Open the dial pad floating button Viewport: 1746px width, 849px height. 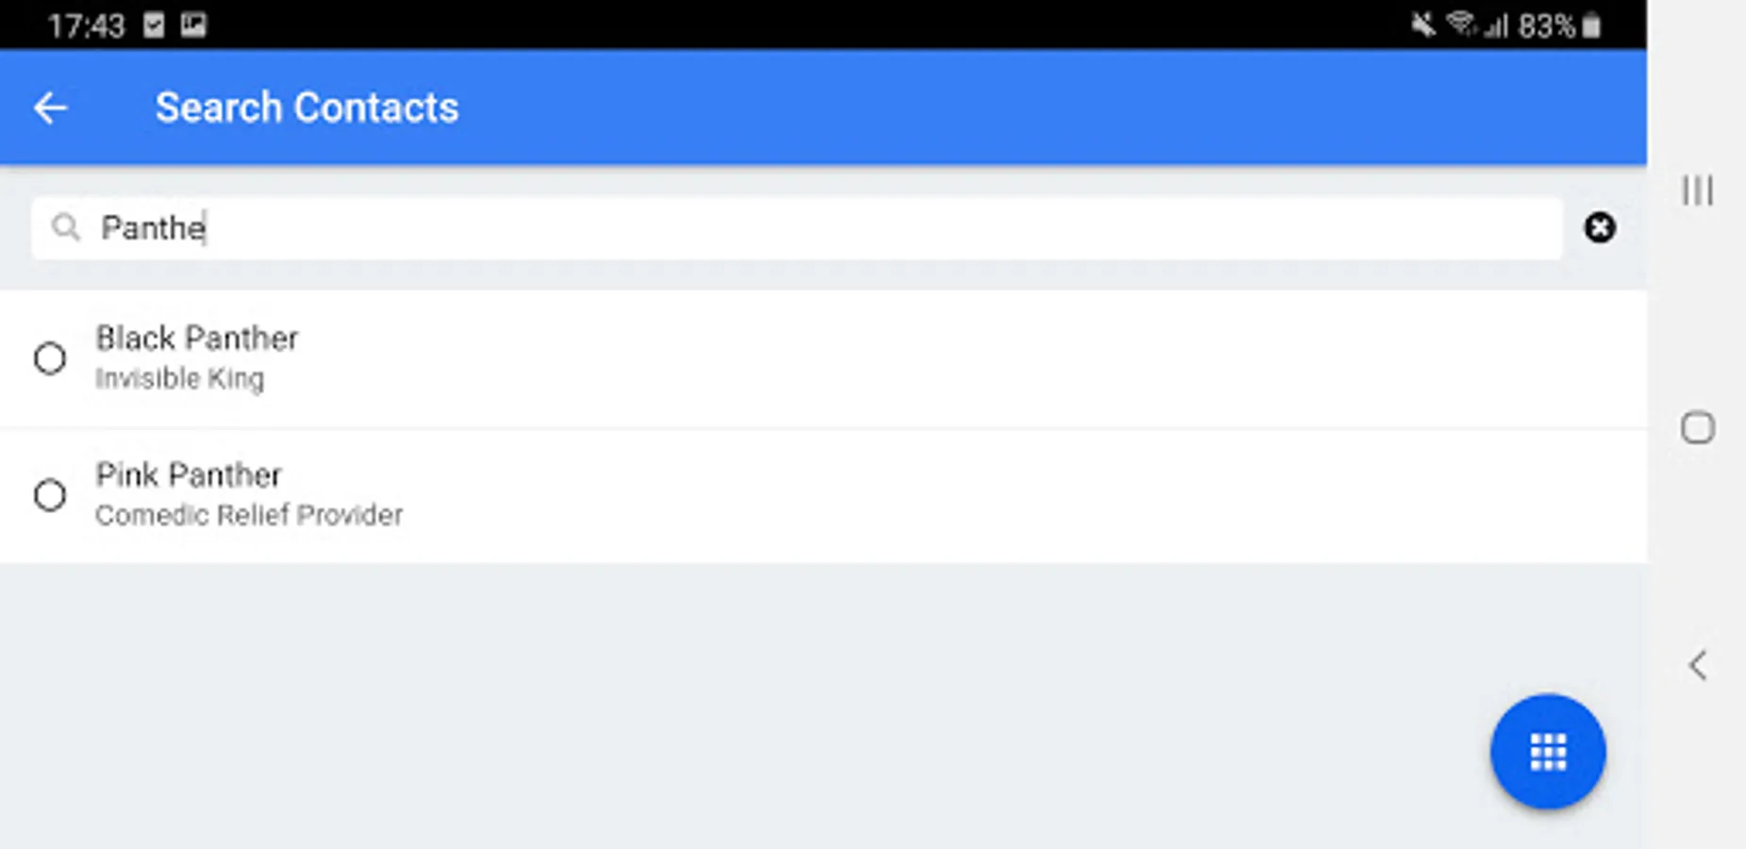coord(1547,752)
